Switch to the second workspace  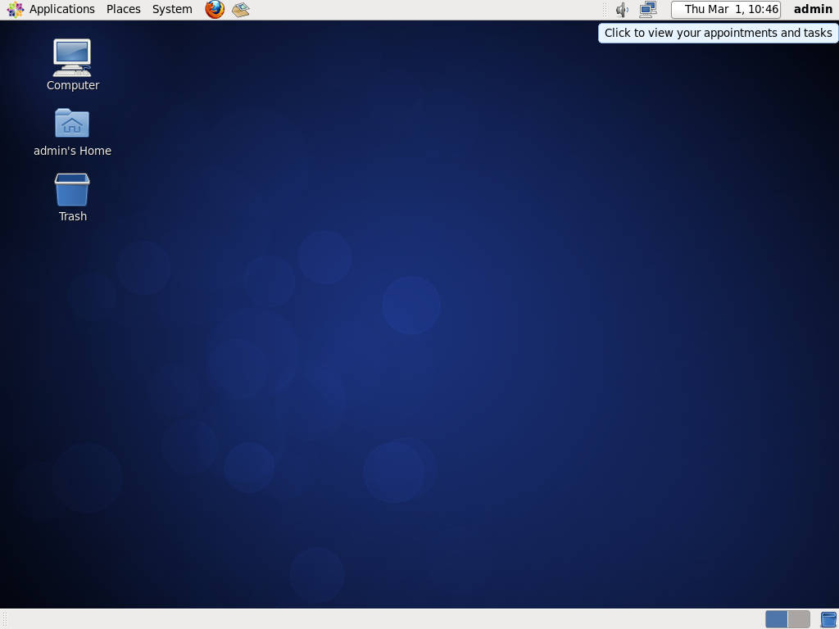click(x=798, y=619)
